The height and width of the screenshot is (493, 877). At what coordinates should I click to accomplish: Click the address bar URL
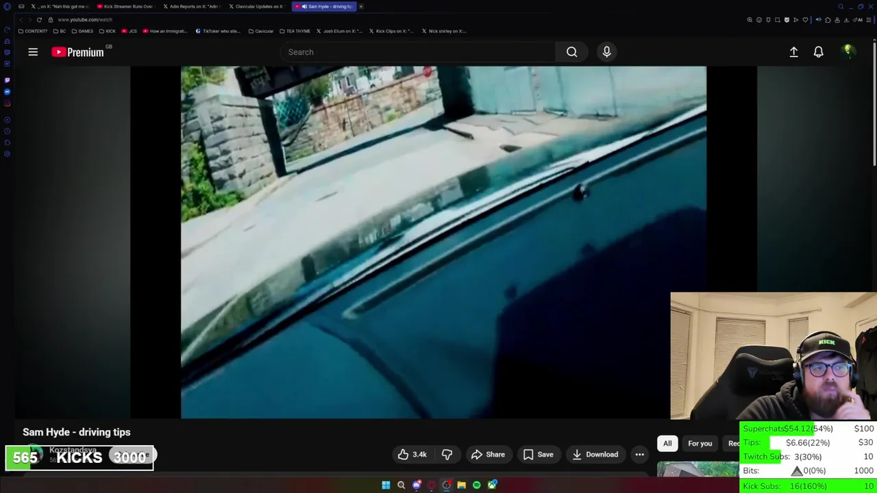[84, 20]
